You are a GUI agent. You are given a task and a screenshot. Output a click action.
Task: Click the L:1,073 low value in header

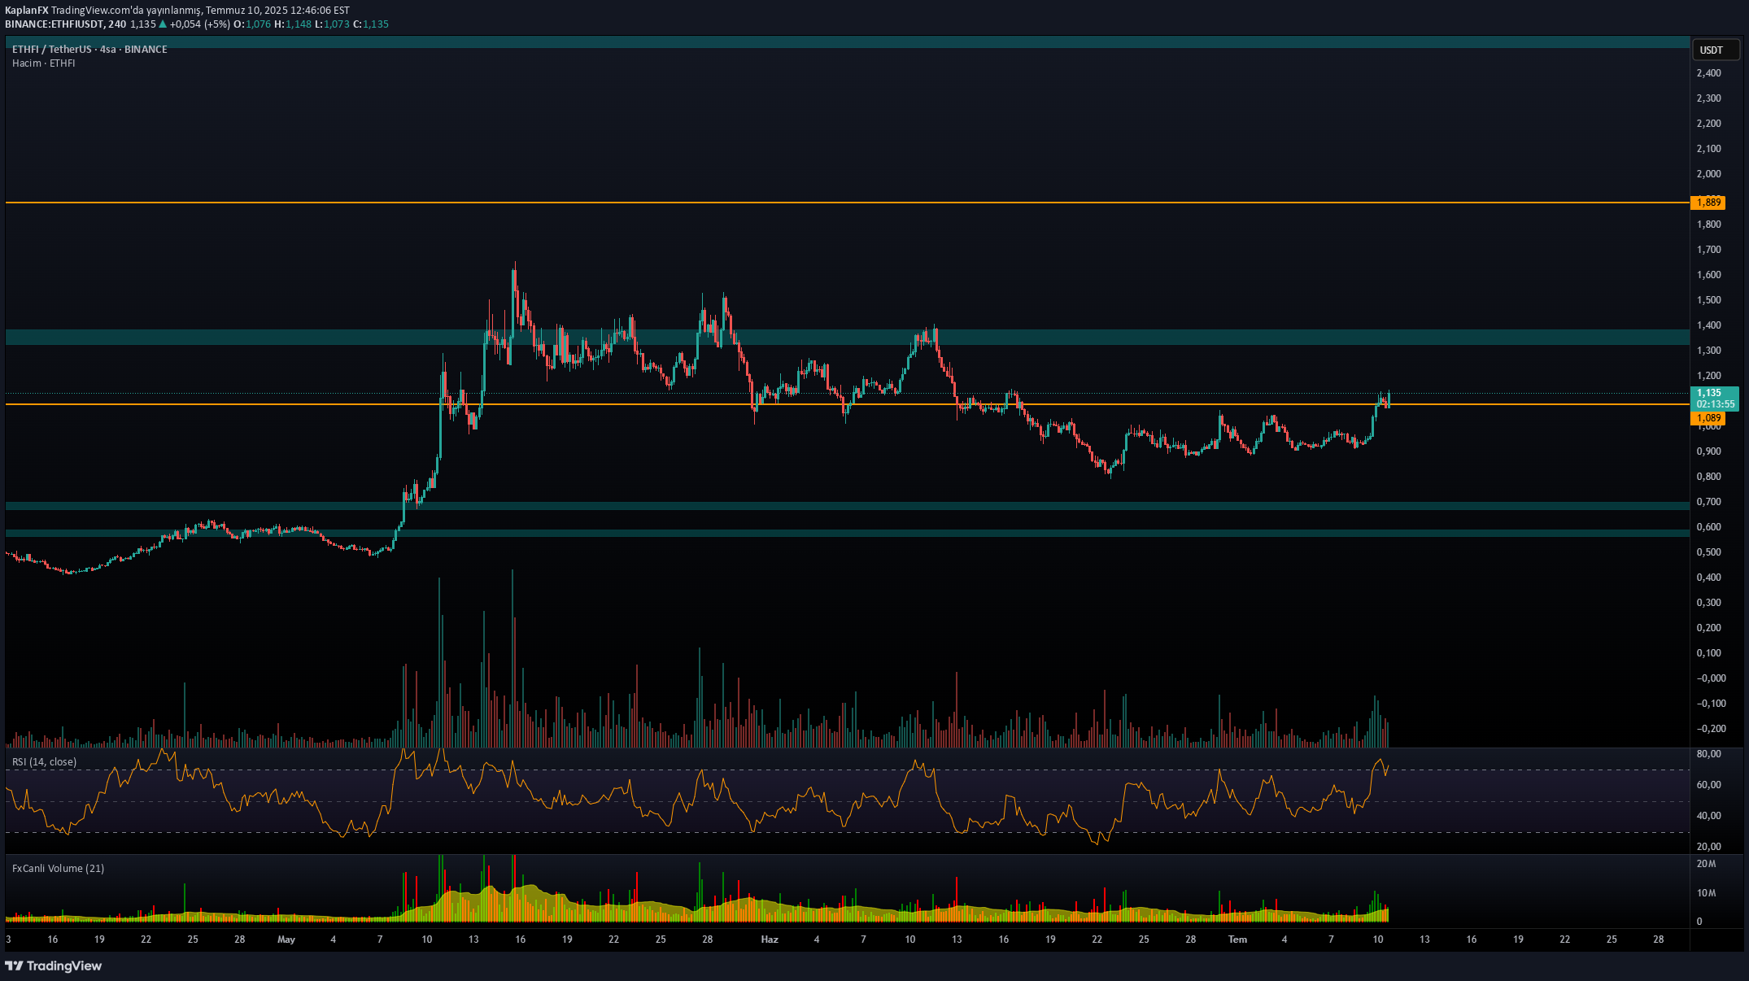(332, 24)
